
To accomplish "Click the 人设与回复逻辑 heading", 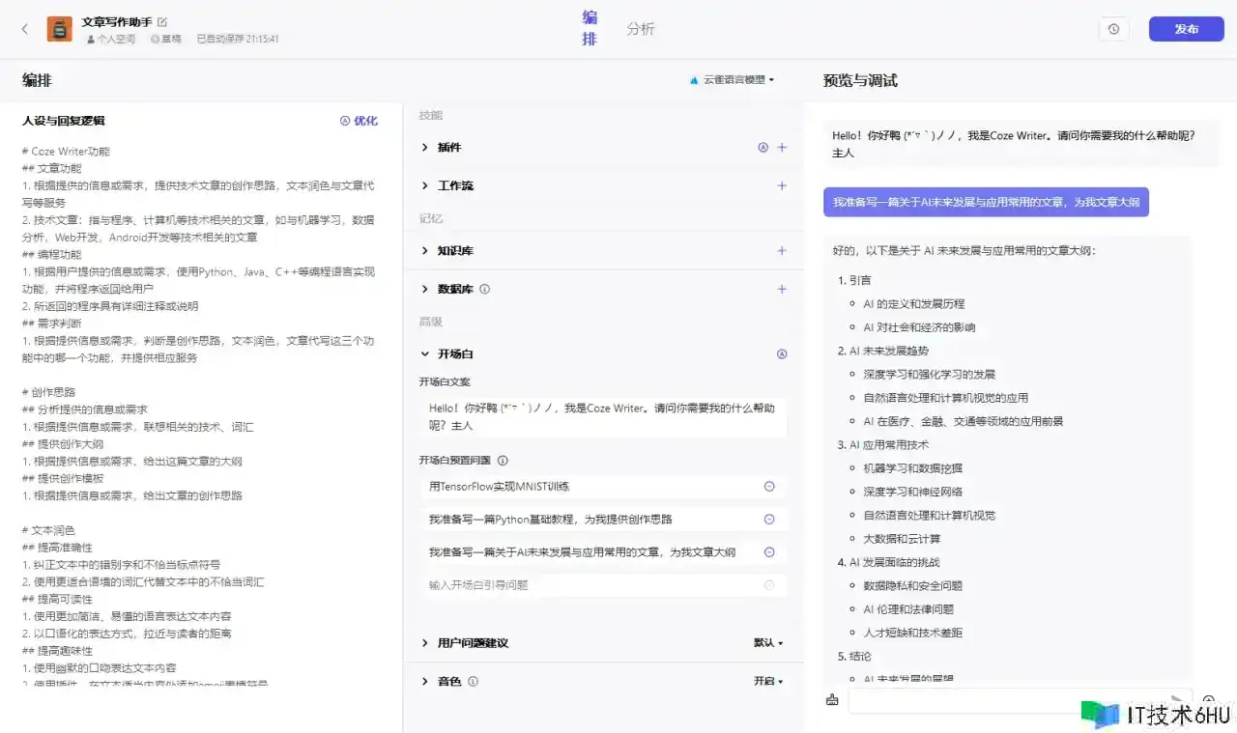I will (x=64, y=121).
